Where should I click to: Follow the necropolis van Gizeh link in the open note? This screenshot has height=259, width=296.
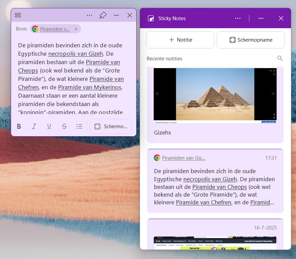pyautogui.click(x=76, y=54)
